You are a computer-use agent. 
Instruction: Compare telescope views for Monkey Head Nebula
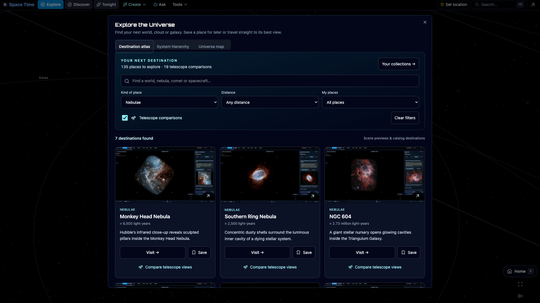(165, 267)
